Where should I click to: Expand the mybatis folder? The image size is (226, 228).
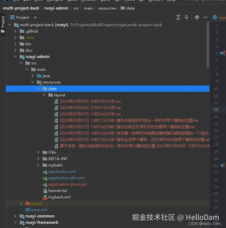tap(38, 165)
